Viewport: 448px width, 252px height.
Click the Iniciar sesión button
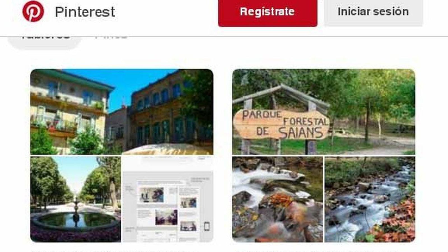(373, 12)
